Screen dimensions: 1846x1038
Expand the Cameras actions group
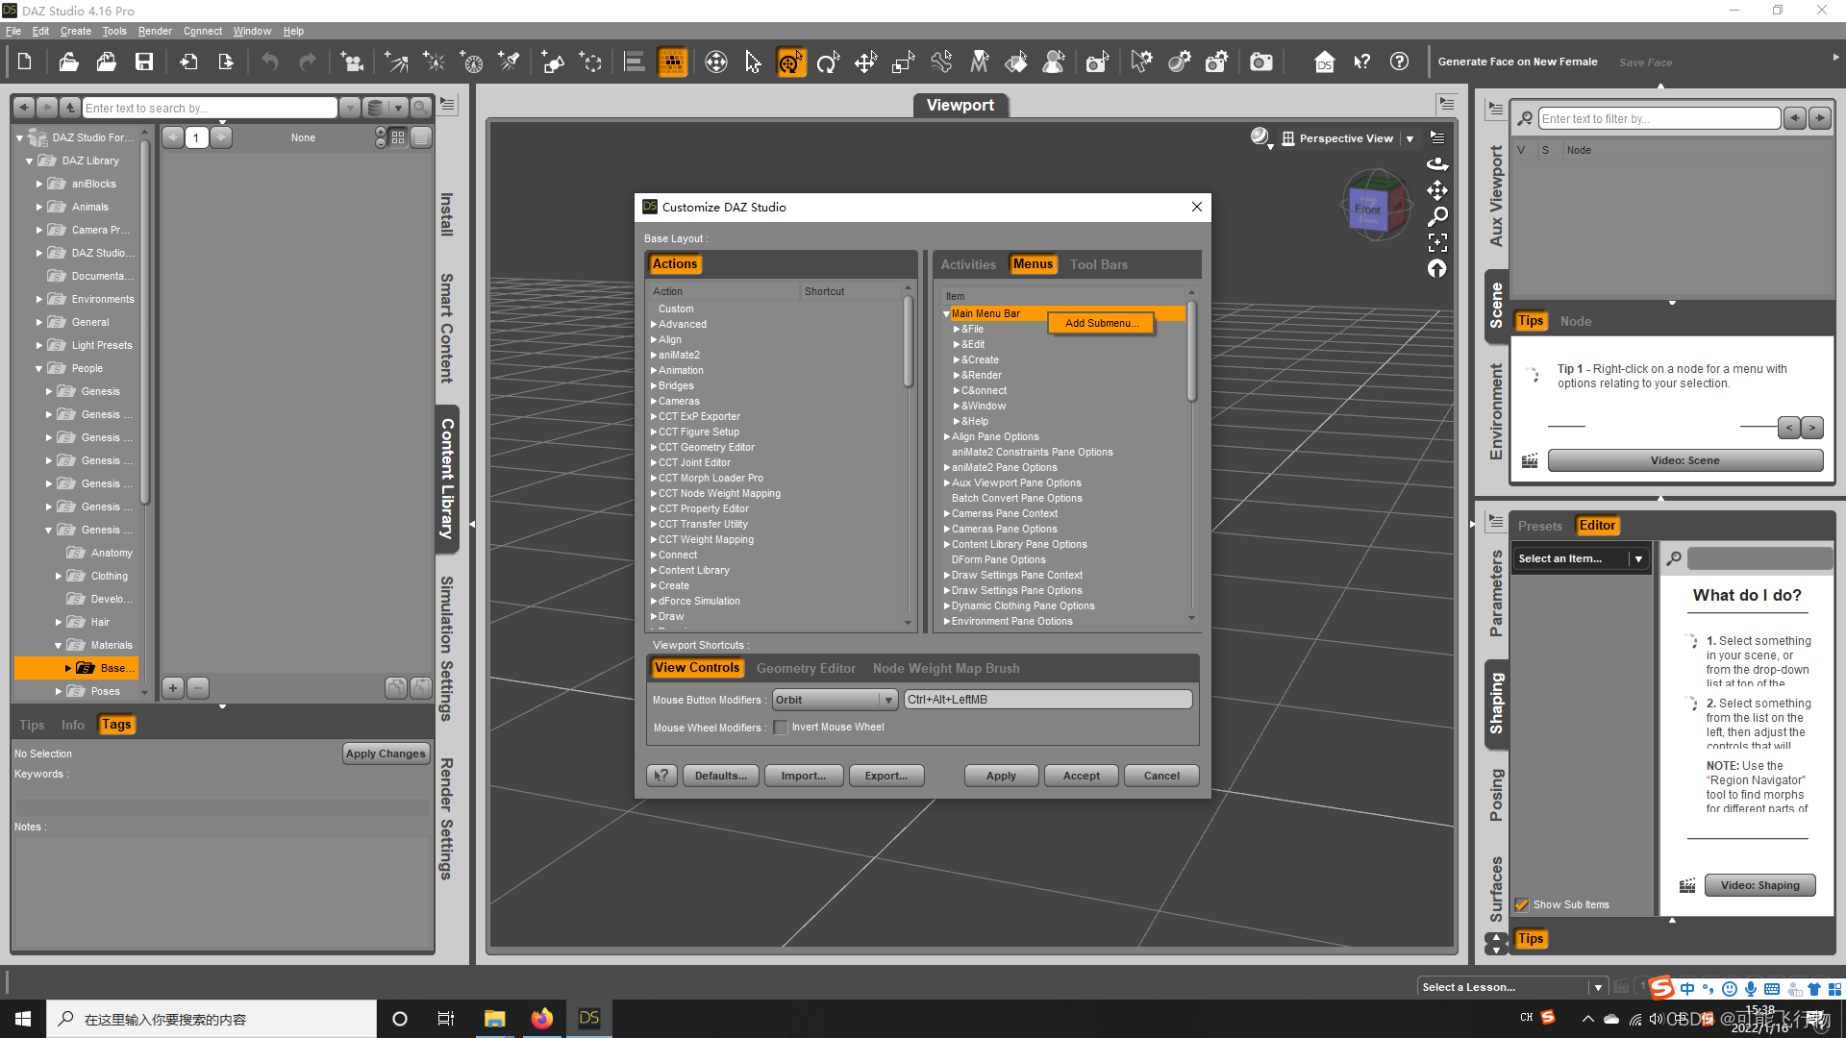pos(654,402)
